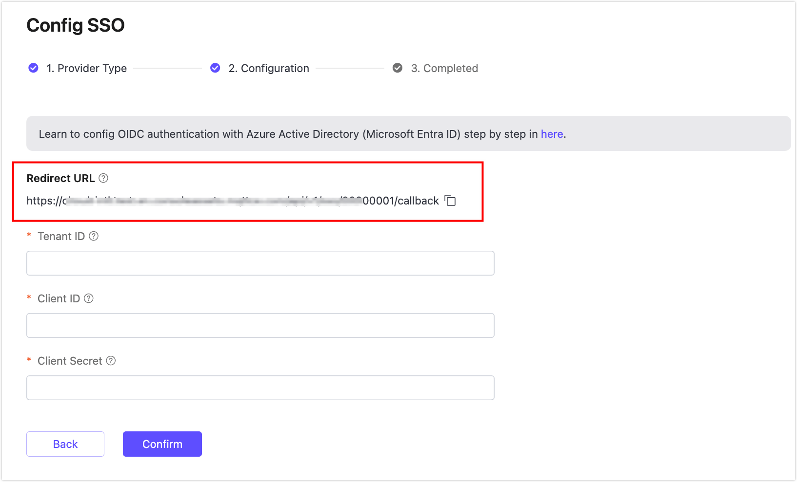Go to the "1. Provider Type" step label
The image size is (797, 482).
point(87,68)
